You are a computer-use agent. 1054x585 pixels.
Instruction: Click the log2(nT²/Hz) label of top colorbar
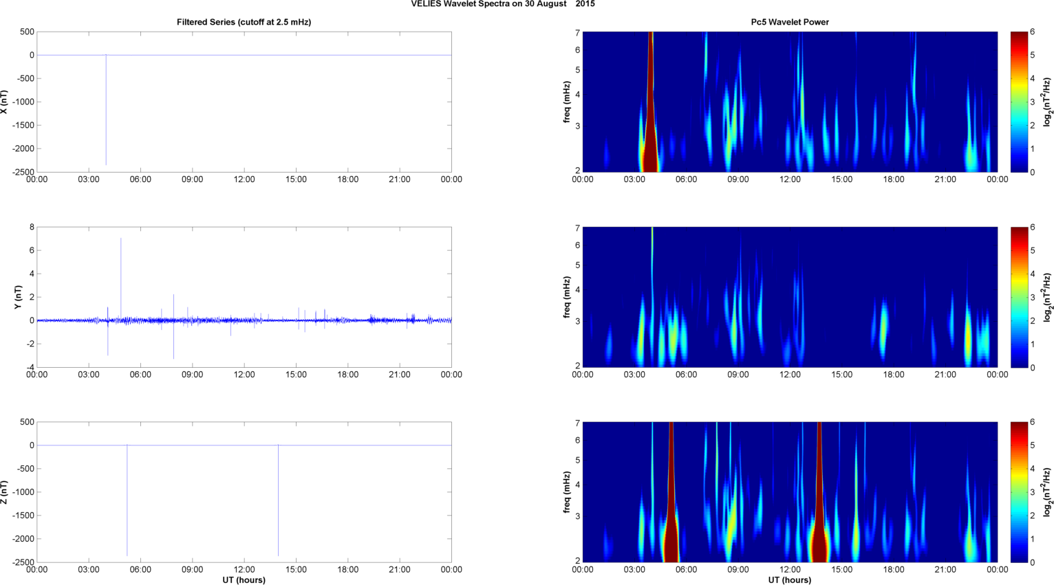pos(1048,102)
